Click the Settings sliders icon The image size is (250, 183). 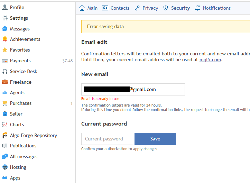(5, 18)
